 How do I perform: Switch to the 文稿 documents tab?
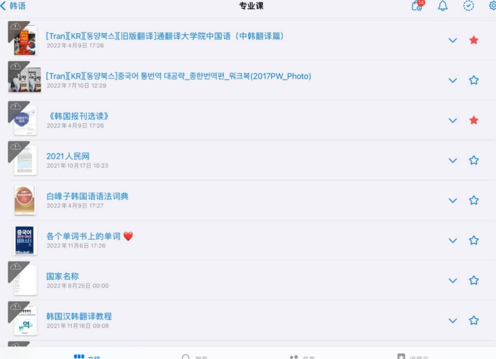tap(86, 357)
